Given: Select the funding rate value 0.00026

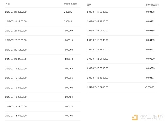Looking at the screenshot, I should [x=68, y=12].
